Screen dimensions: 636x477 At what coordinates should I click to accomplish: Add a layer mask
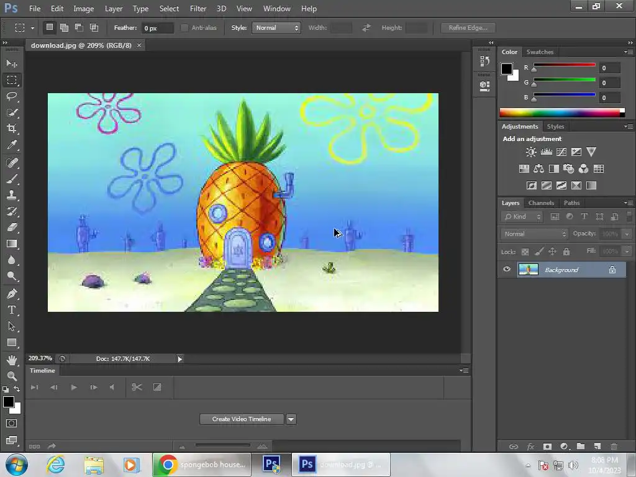pyautogui.click(x=547, y=446)
